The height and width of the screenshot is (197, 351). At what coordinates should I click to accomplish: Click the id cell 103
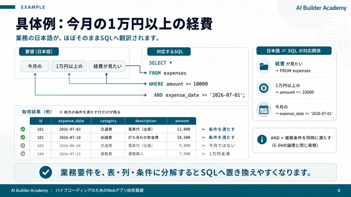coord(40,146)
